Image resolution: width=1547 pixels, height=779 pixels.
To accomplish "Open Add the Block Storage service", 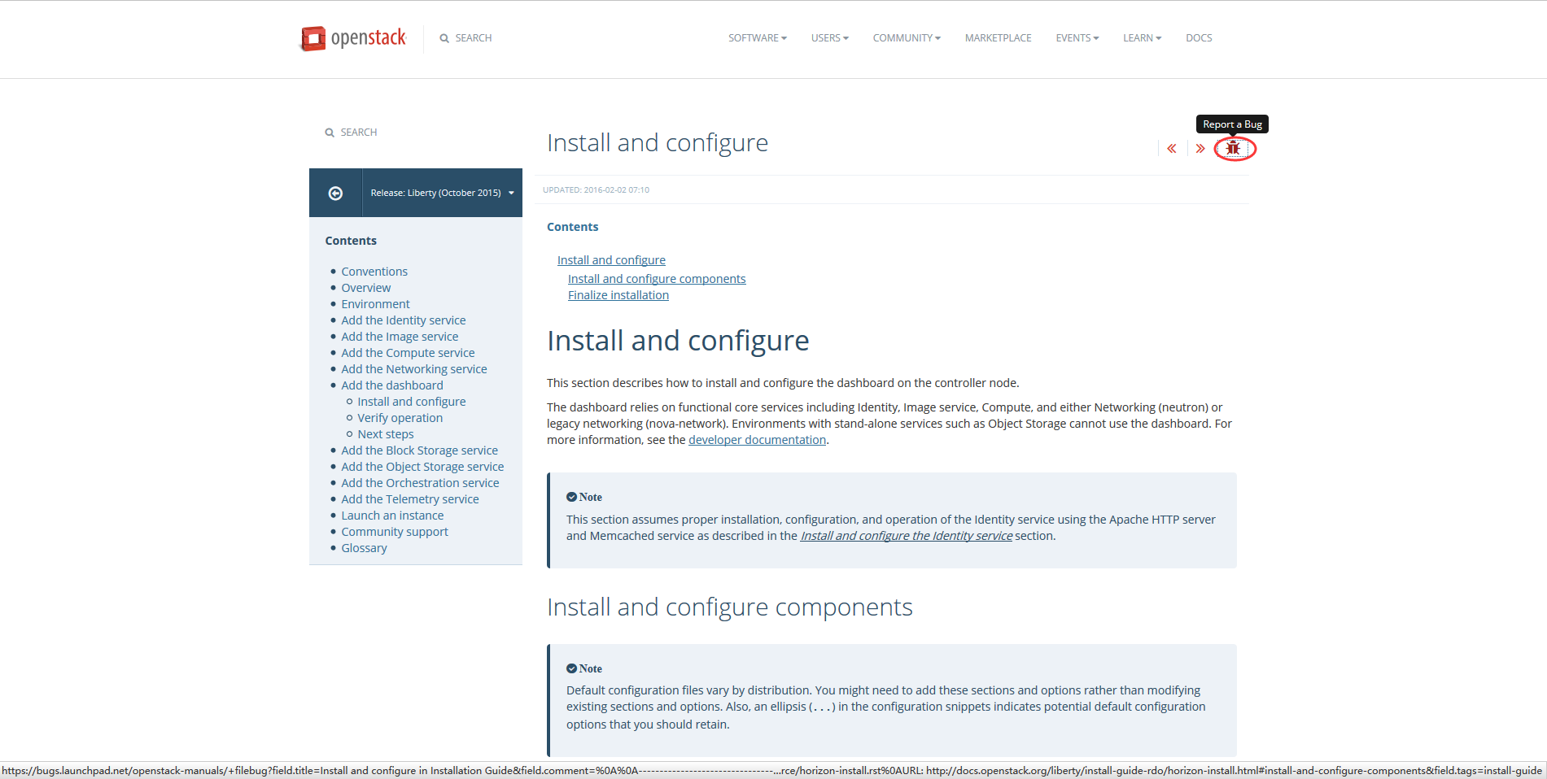I will [420, 450].
